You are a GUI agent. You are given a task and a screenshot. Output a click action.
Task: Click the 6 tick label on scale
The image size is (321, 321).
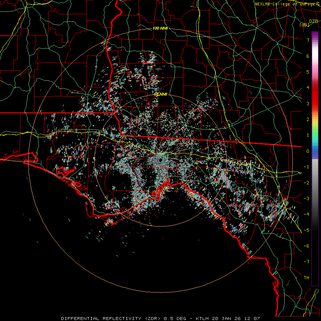(308, 56)
